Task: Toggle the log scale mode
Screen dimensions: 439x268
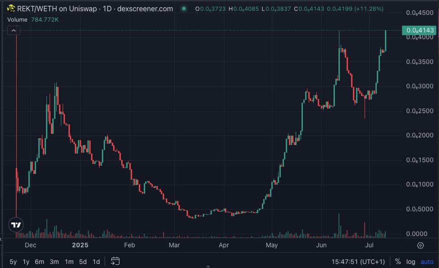Action: pos(411,262)
